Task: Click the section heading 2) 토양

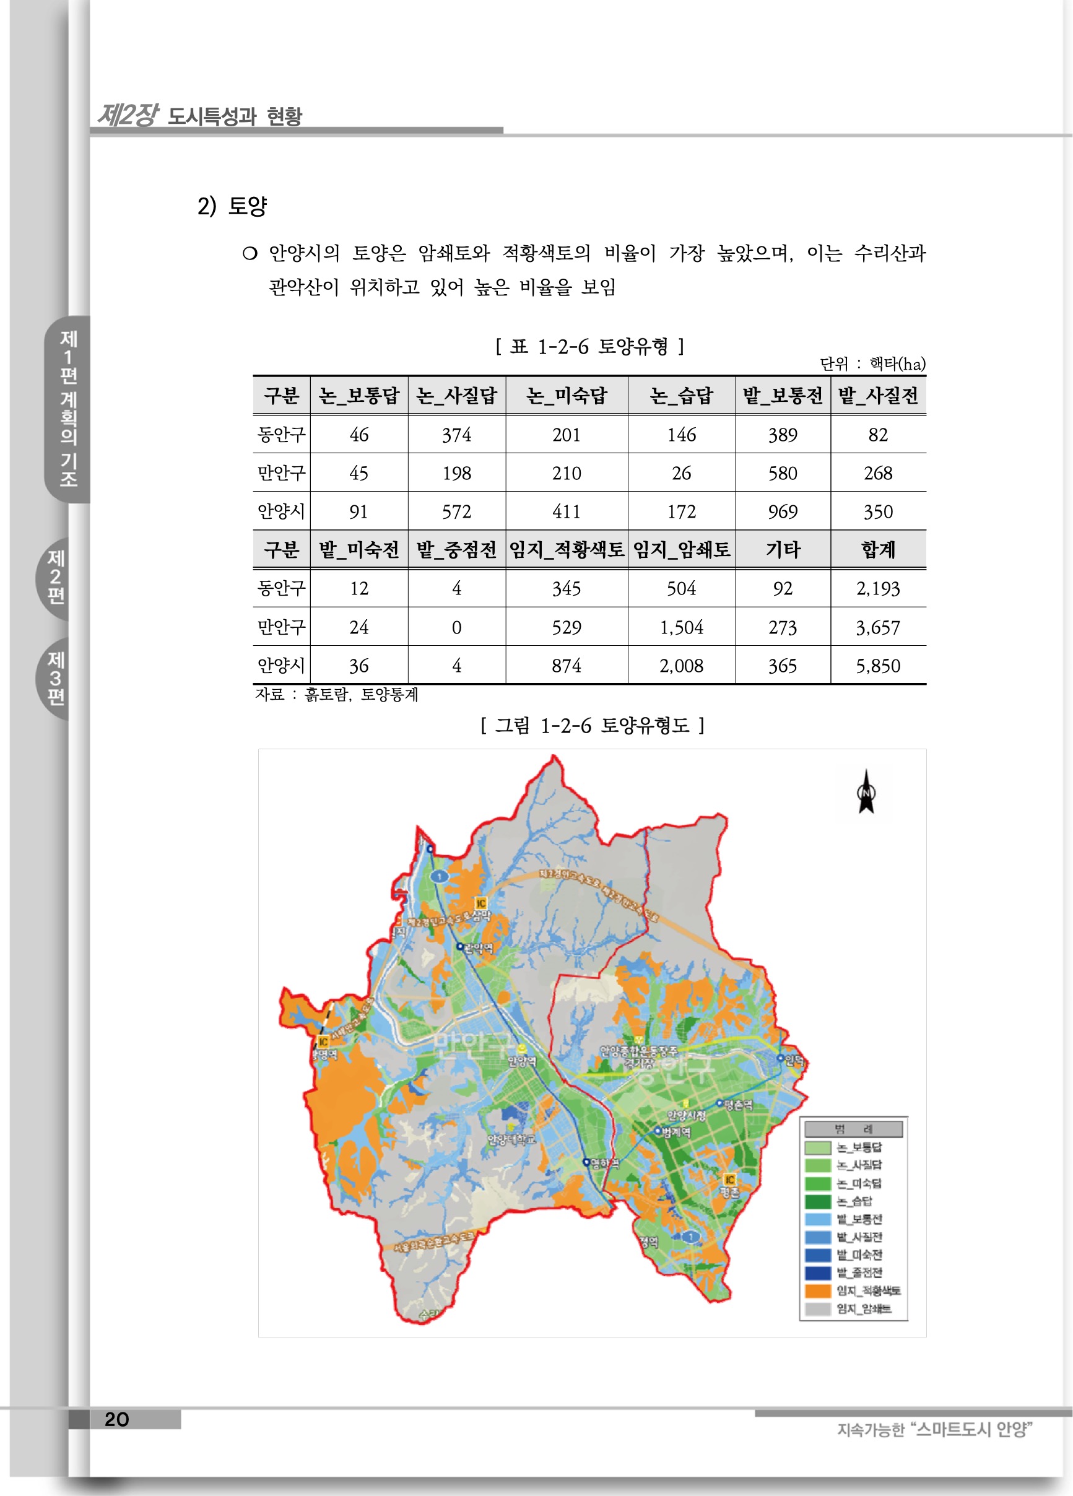Action: 232,206
